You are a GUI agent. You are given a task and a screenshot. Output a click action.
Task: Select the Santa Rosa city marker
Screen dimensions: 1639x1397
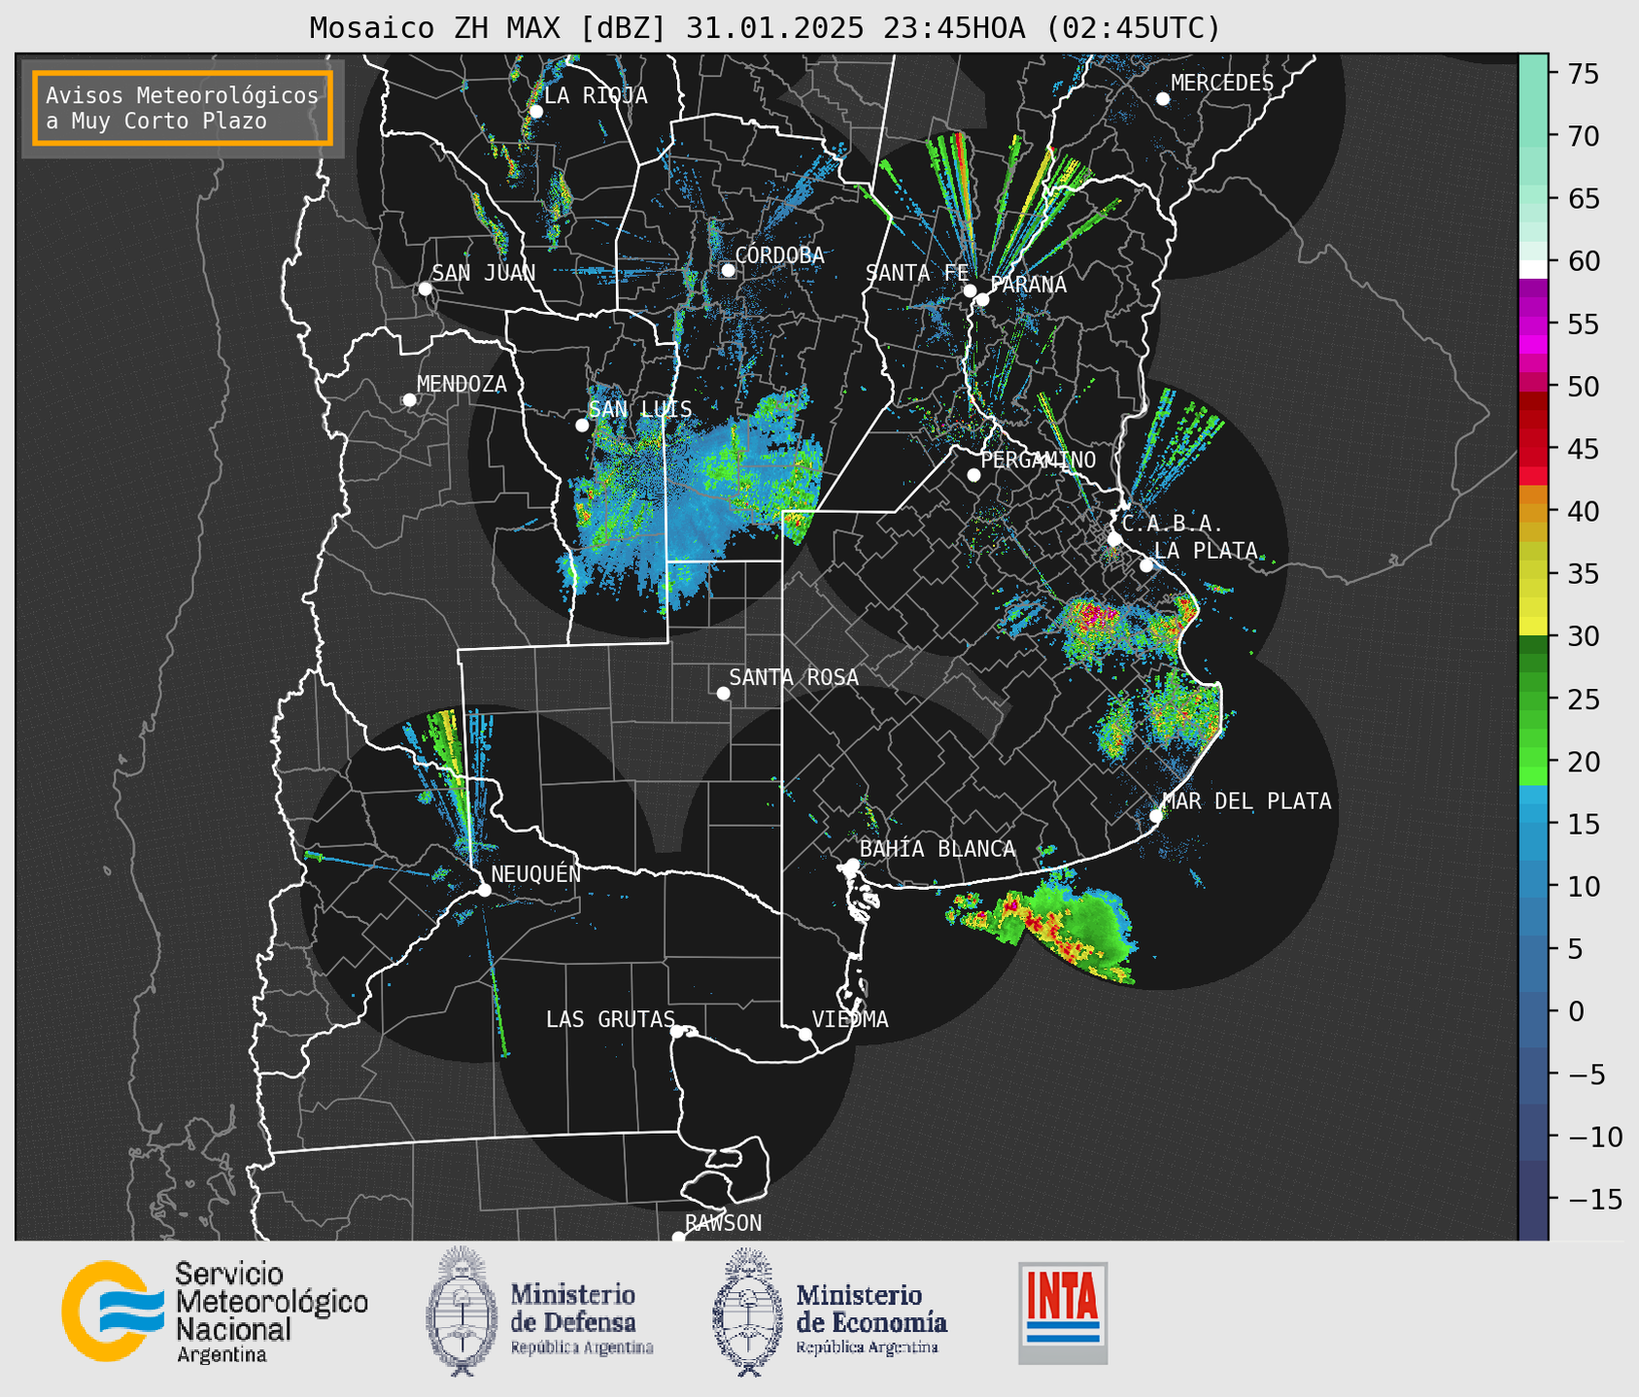click(x=723, y=693)
